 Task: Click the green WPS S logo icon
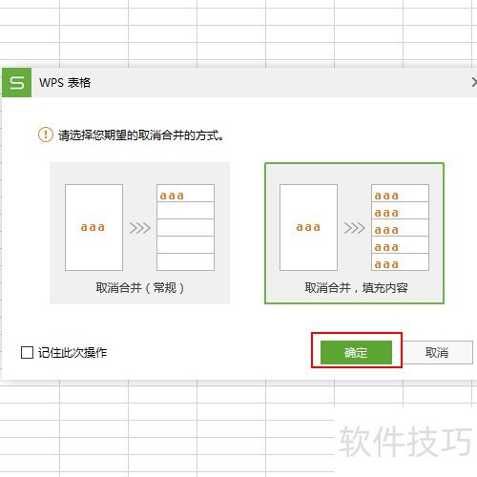(x=17, y=82)
